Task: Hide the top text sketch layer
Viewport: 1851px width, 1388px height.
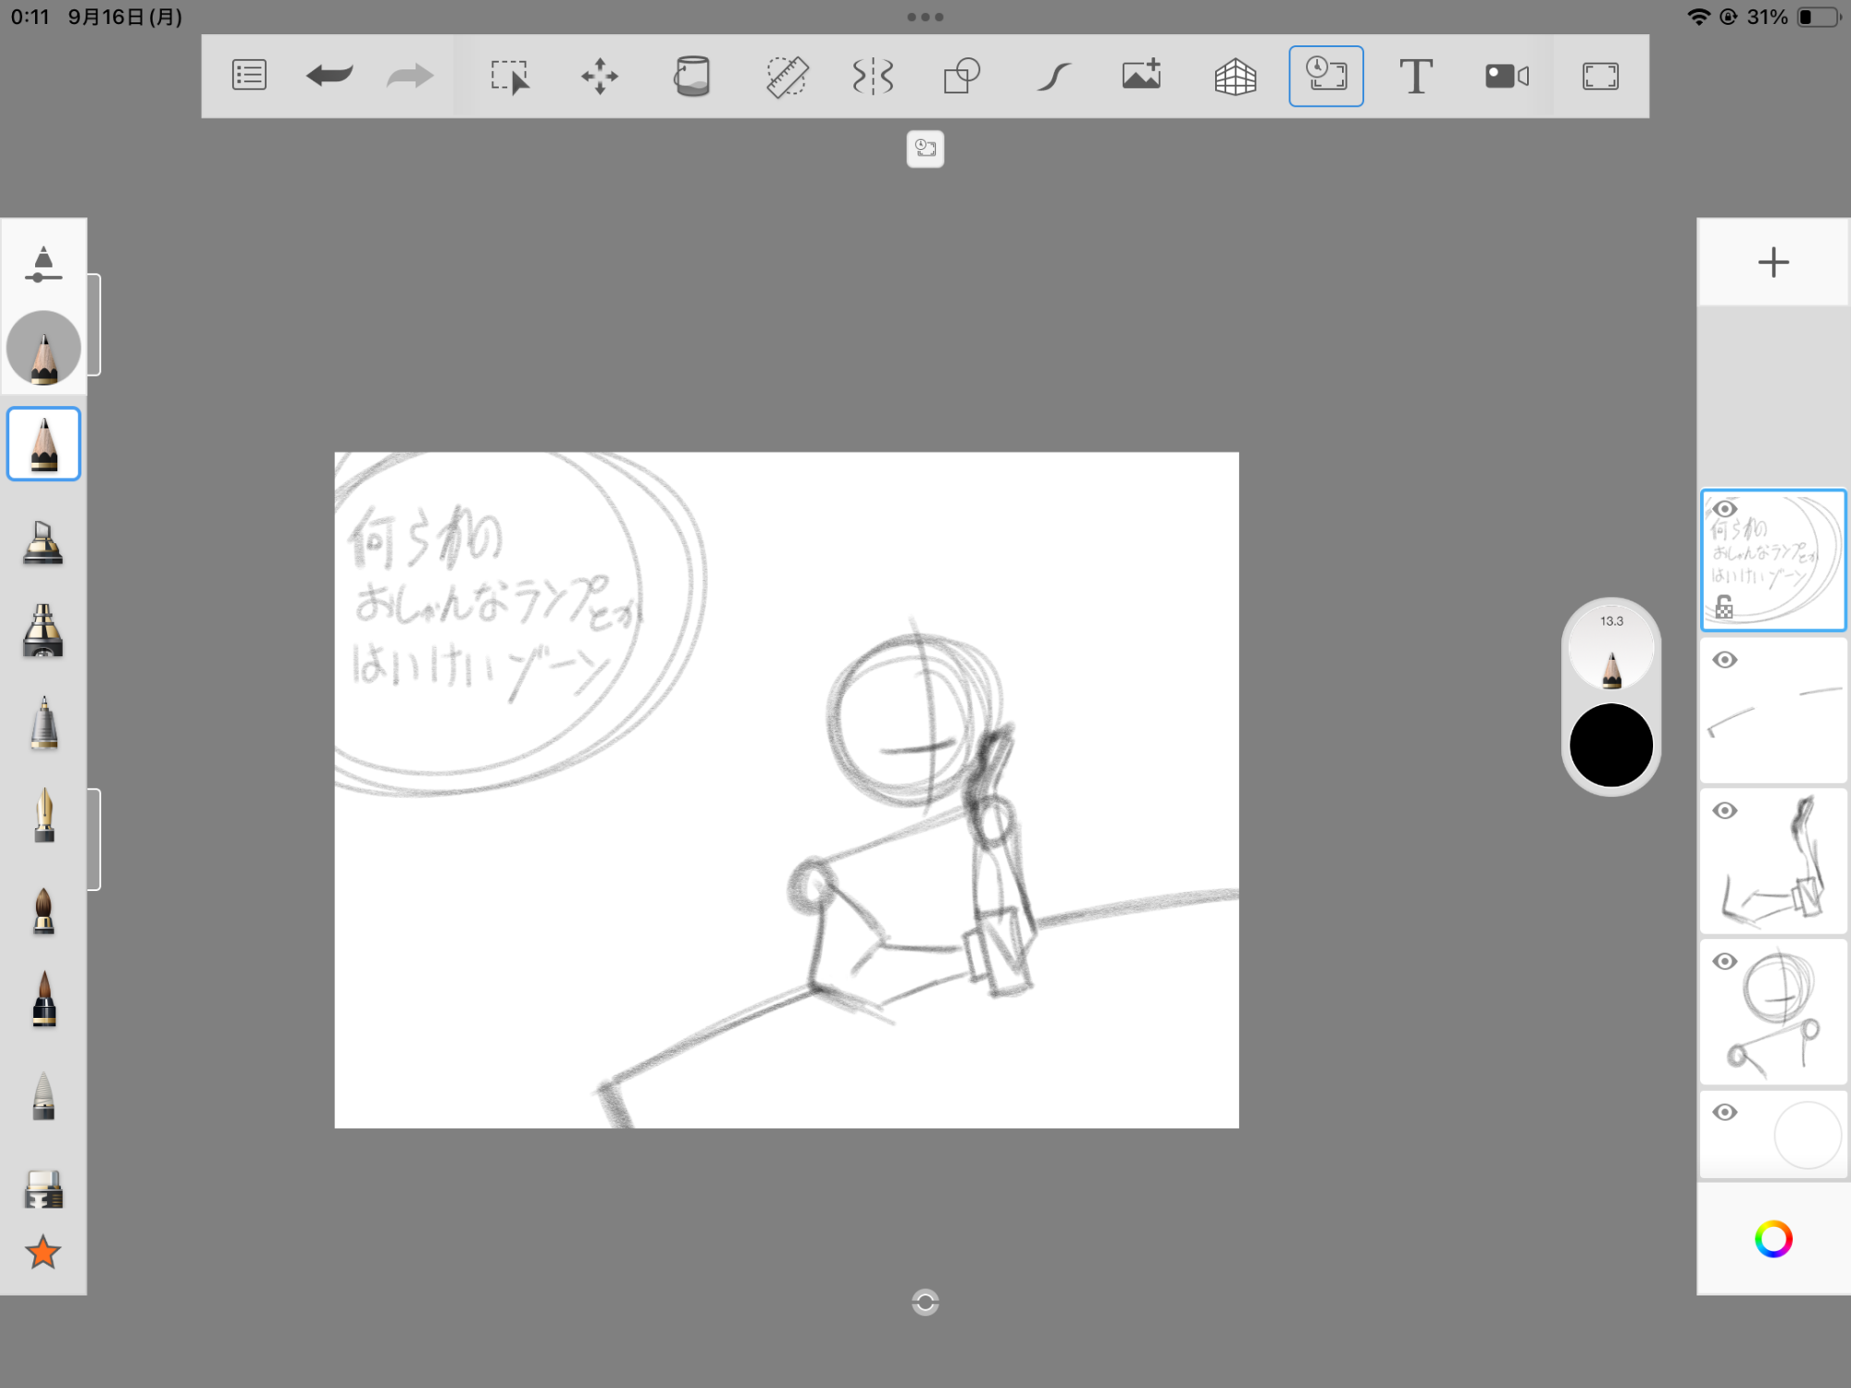Action: (1724, 509)
